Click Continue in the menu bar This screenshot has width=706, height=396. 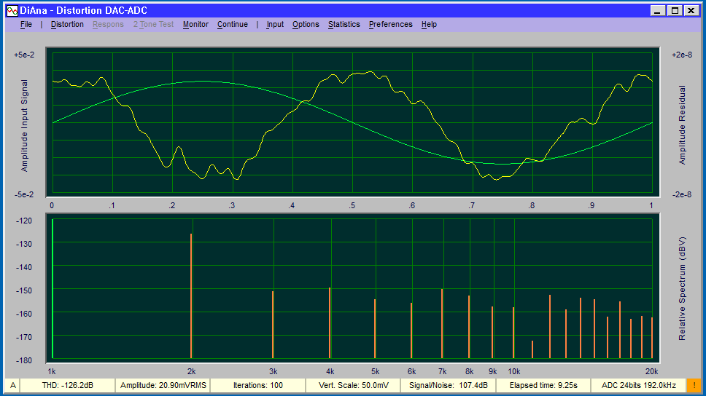click(x=233, y=24)
